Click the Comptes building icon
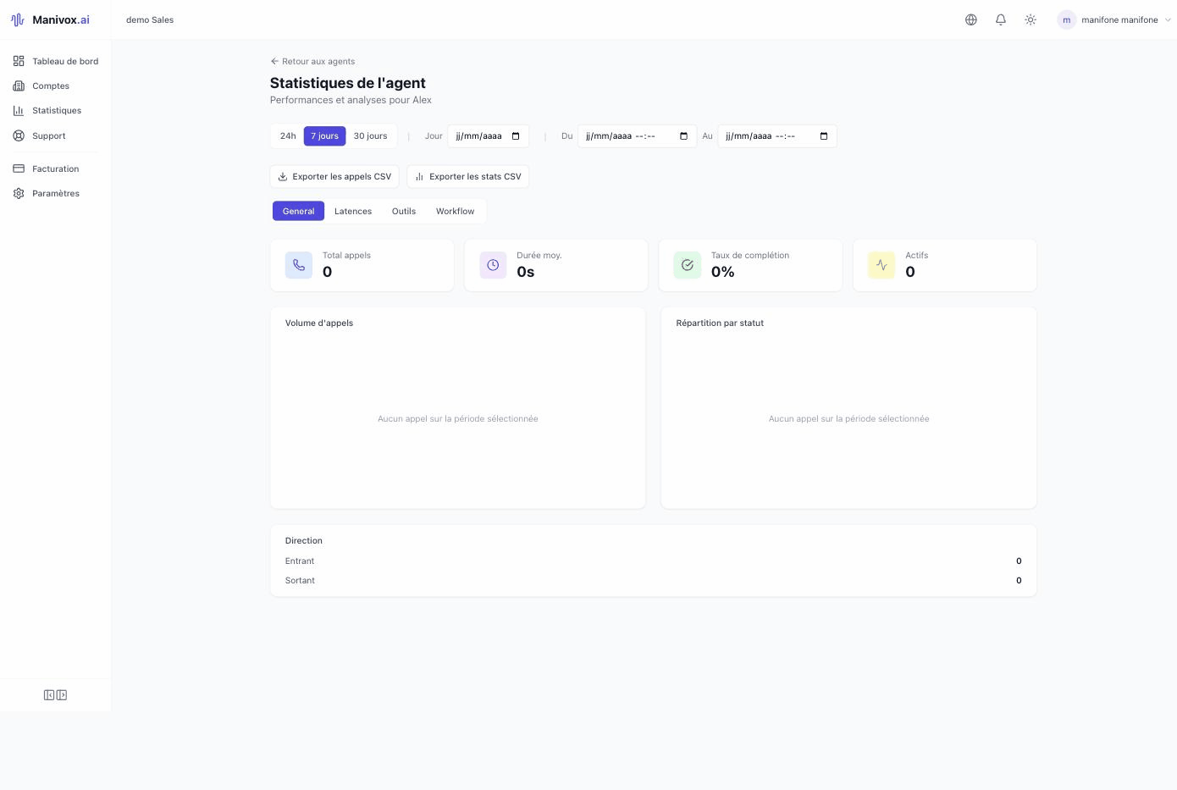This screenshot has height=790, width=1177. click(x=19, y=86)
